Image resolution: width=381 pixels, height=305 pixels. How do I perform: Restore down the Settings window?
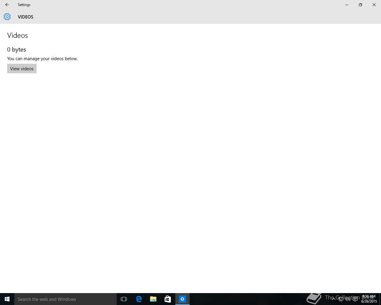[360, 5]
